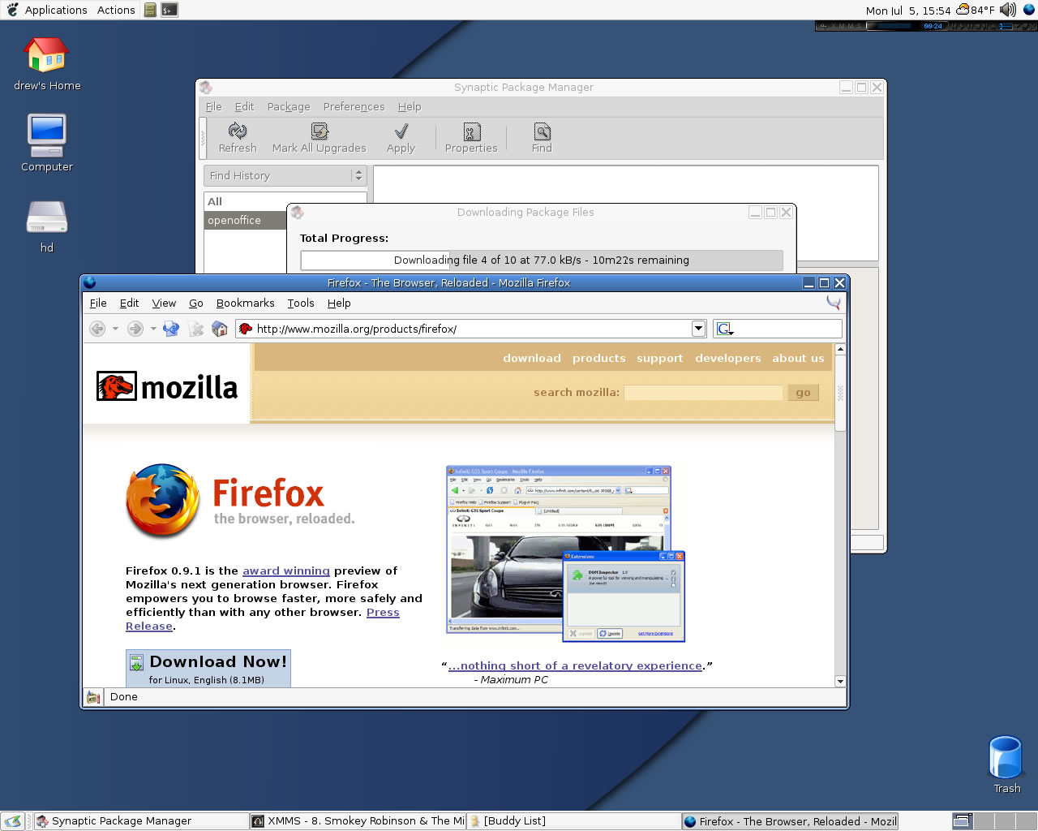Select openoffice in Synaptic history list
Screen dimensions: 1038x831
pos(246,220)
